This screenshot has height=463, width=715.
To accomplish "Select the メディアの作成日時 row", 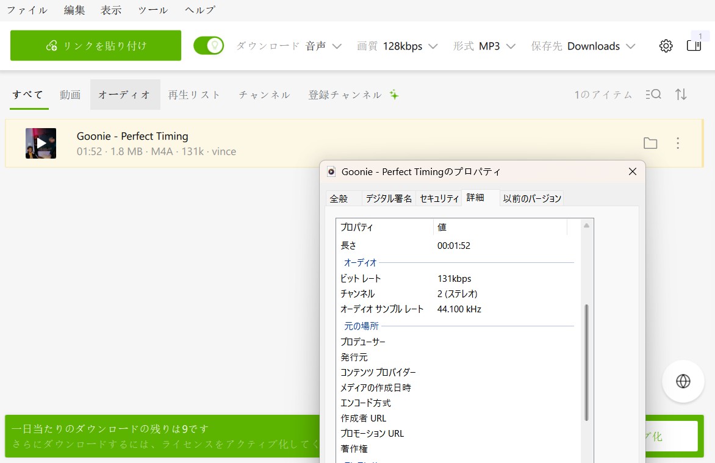I will [x=456, y=388].
